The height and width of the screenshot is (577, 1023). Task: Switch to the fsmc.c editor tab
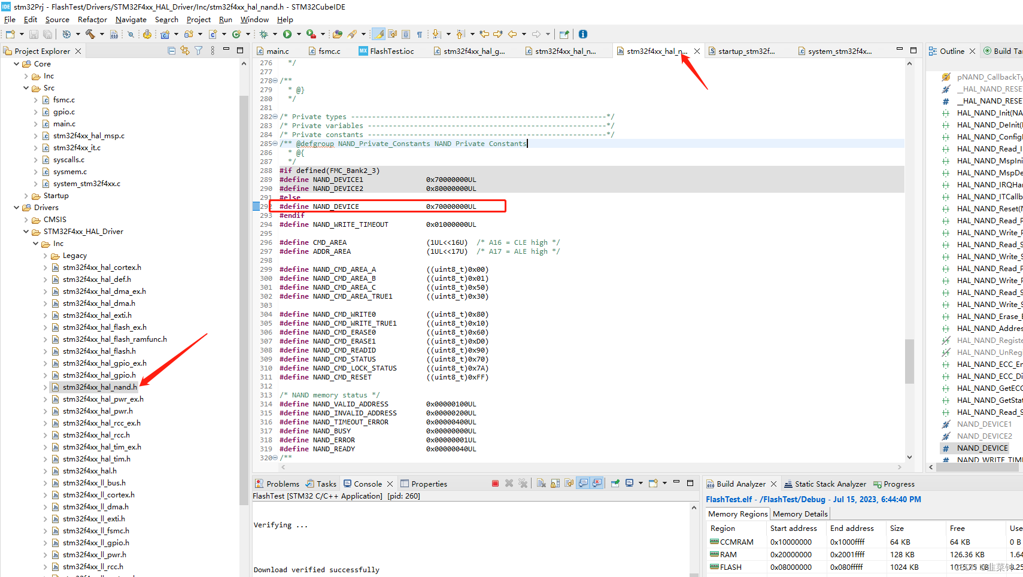(328, 51)
